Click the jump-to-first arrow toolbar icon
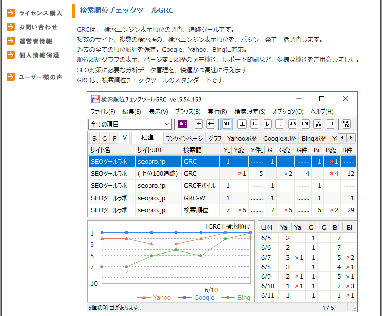This screenshot has height=316, width=382. pyautogui.click(x=199, y=124)
